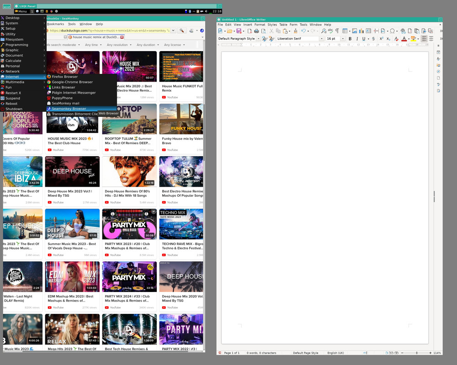The width and height of the screenshot is (457, 365).
Task: Insert a chart using the chart icon
Action: coord(361,31)
